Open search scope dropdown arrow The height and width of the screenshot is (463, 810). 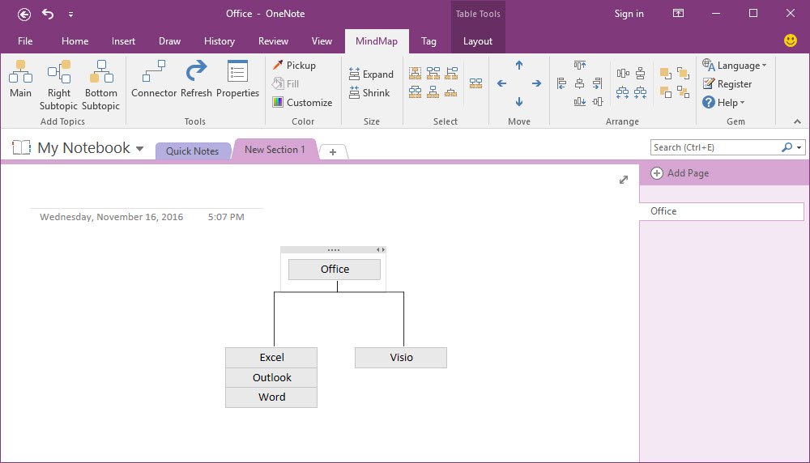pyautogui.click(x=799, y=147)
